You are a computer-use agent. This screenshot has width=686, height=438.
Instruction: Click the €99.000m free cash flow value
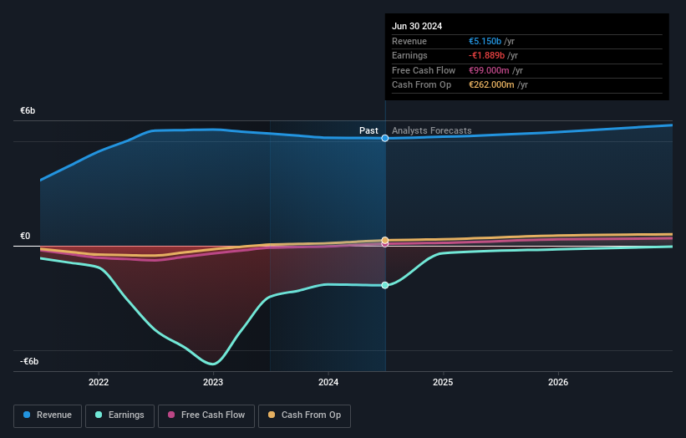pos(489,70)
